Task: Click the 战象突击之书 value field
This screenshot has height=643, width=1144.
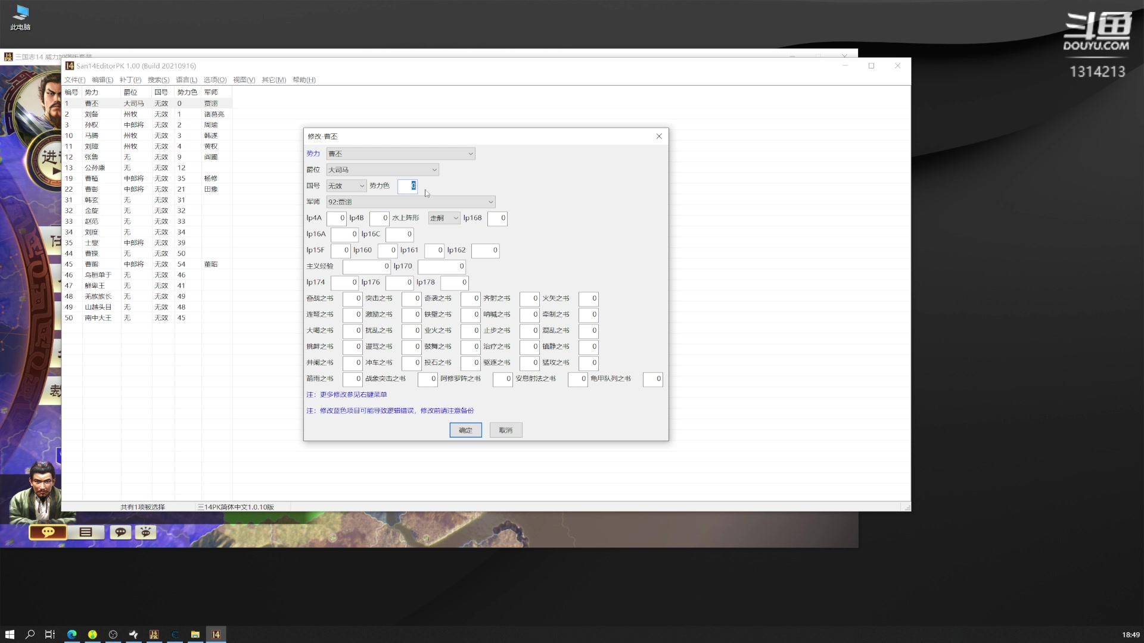Action: tap(428, 379)
